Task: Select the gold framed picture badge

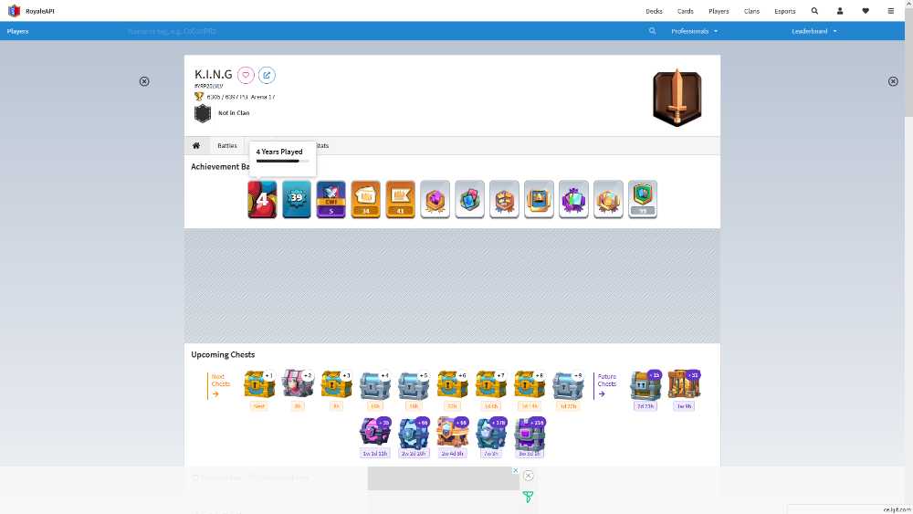Action: 539,200
